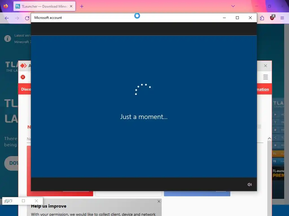Click Help us improve heading
Image resolution: width=289 pixels, height=216 pixels.
tap(49, 206)
